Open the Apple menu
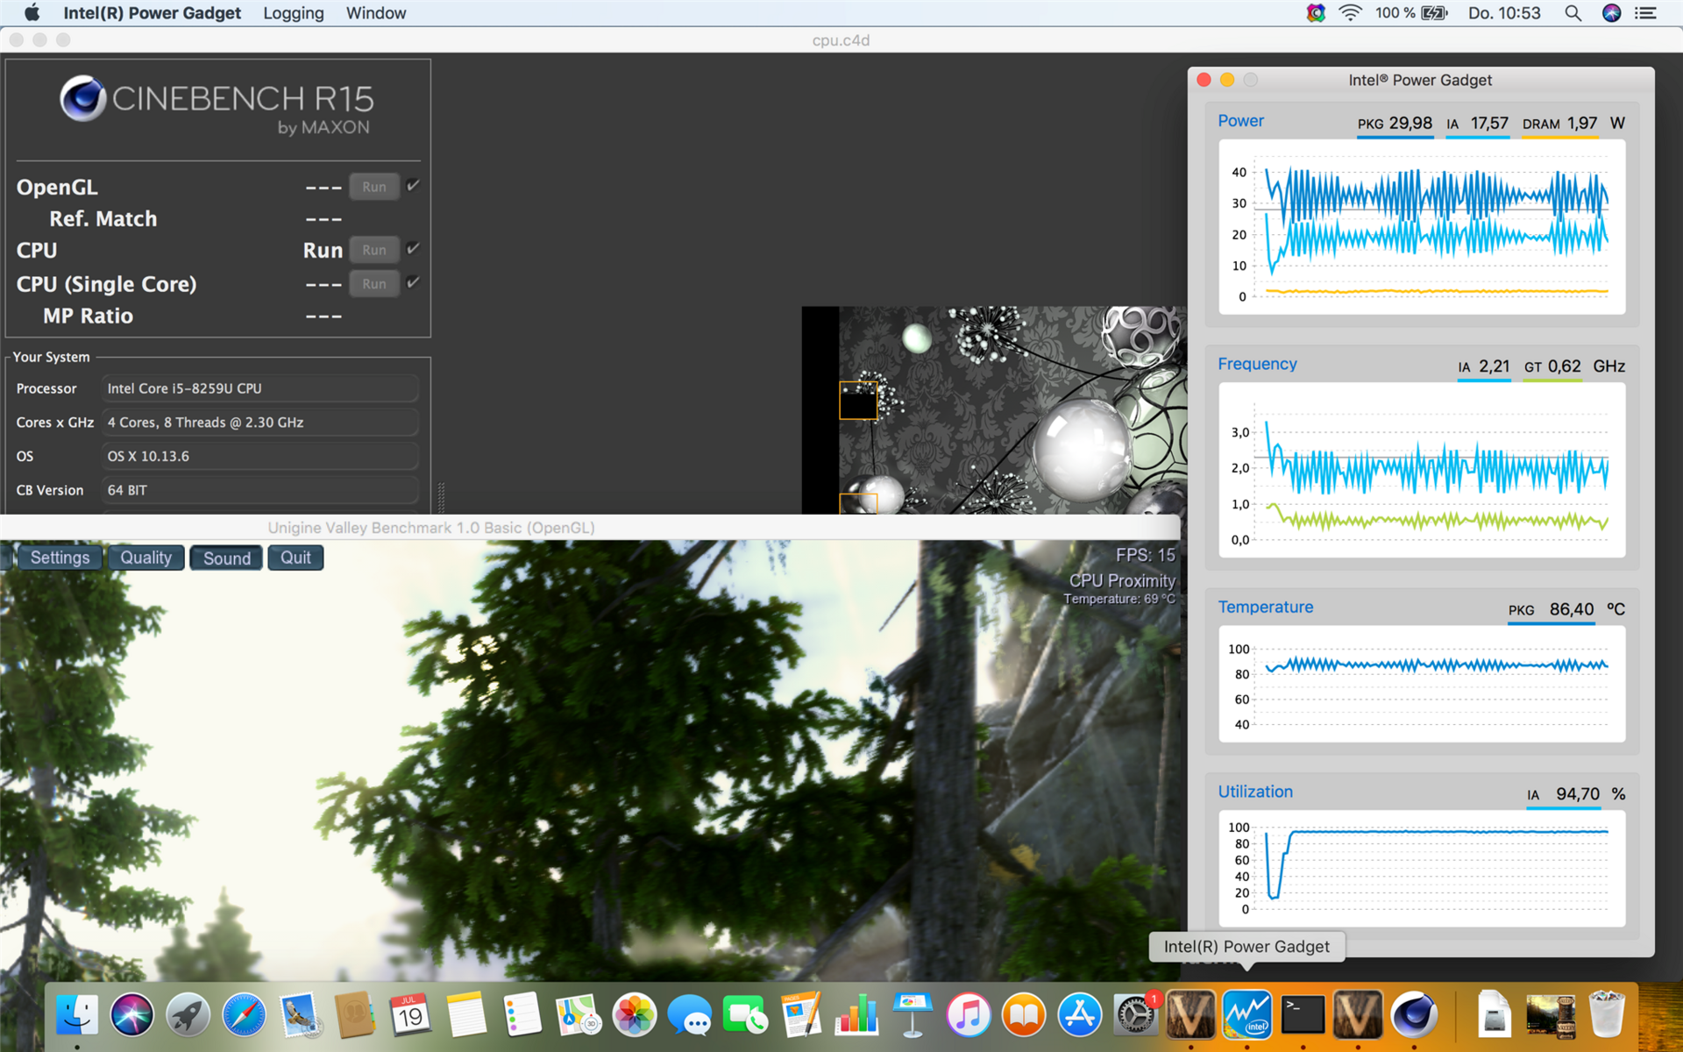The width and height of the screenshot is (1683, 1052). [x=32, y=13]
